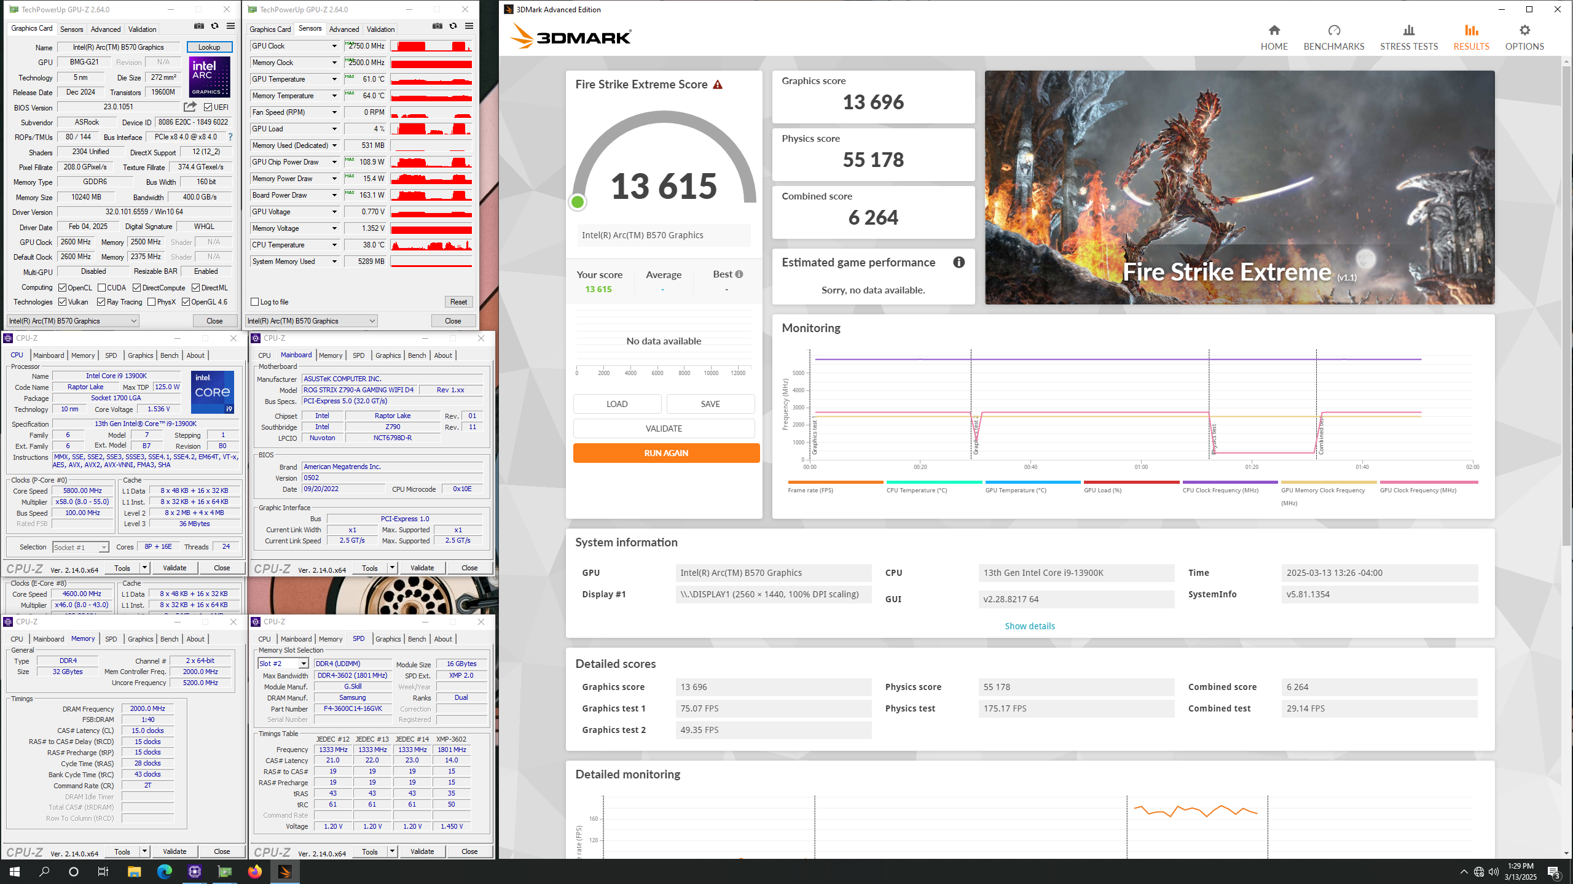1573x884 pixels.
Task: Click the VALIDATE button in 3DMark
Action: pyautogui.click(x=664, y=428)
